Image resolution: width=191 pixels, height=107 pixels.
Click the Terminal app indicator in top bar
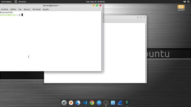[20, 2]
